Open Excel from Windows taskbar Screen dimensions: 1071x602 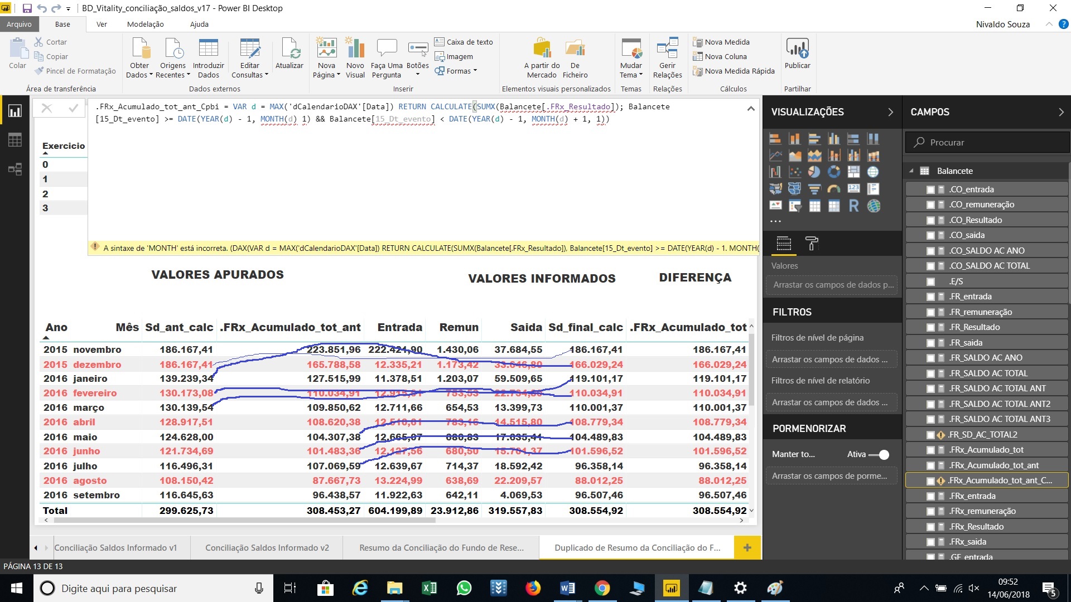point(430,588)
